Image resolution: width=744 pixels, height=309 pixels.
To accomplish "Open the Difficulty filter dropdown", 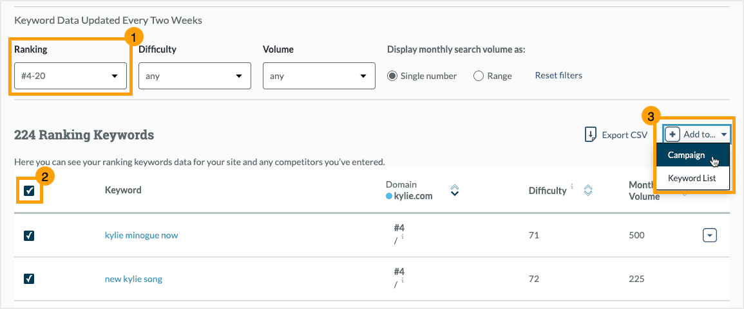I will (195, 76).
